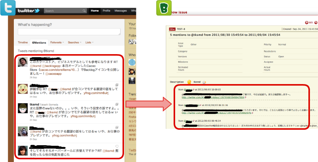Click the clown-face avatar in mentions list
Screen dimensions: 318x162
23,89
